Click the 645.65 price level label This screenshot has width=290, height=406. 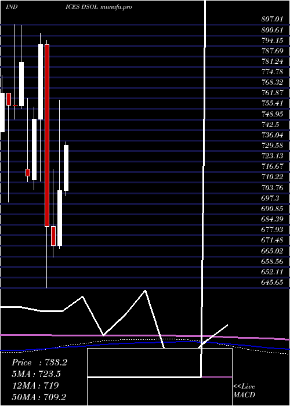click(272, 282)
